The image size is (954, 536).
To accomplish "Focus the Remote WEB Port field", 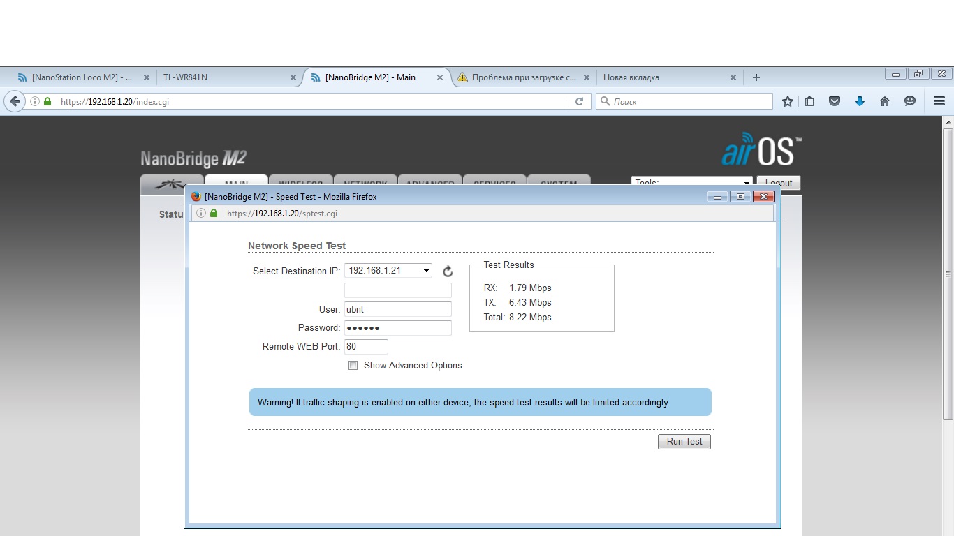I will (x=366, y=347).
